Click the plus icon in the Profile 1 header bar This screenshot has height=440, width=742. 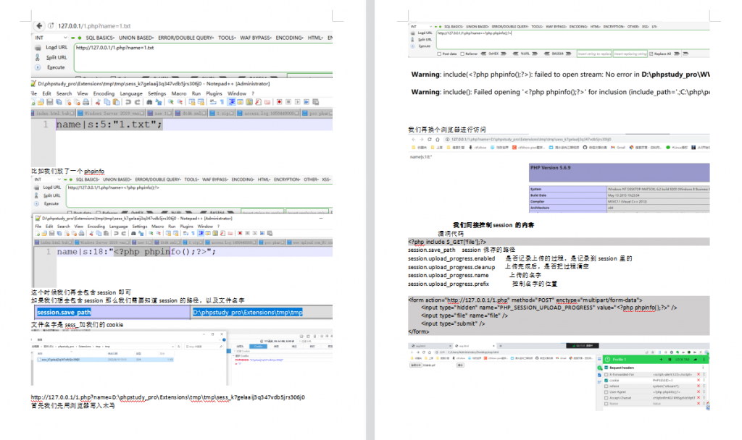pos(661,360)
